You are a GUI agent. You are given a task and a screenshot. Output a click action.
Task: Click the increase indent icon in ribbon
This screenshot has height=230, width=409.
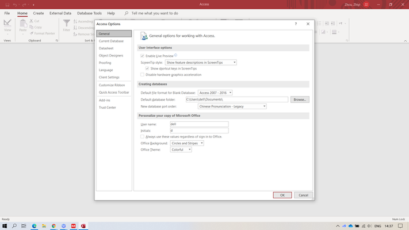(x=327, y=24)
